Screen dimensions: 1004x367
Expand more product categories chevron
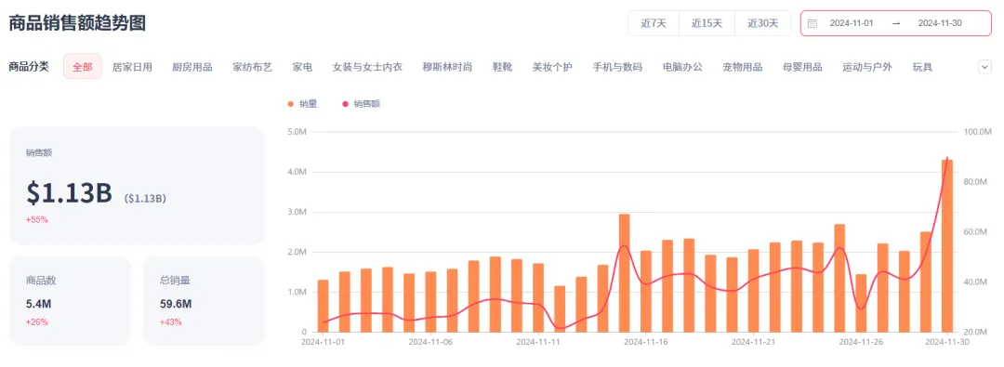click(x=984, y=67)
